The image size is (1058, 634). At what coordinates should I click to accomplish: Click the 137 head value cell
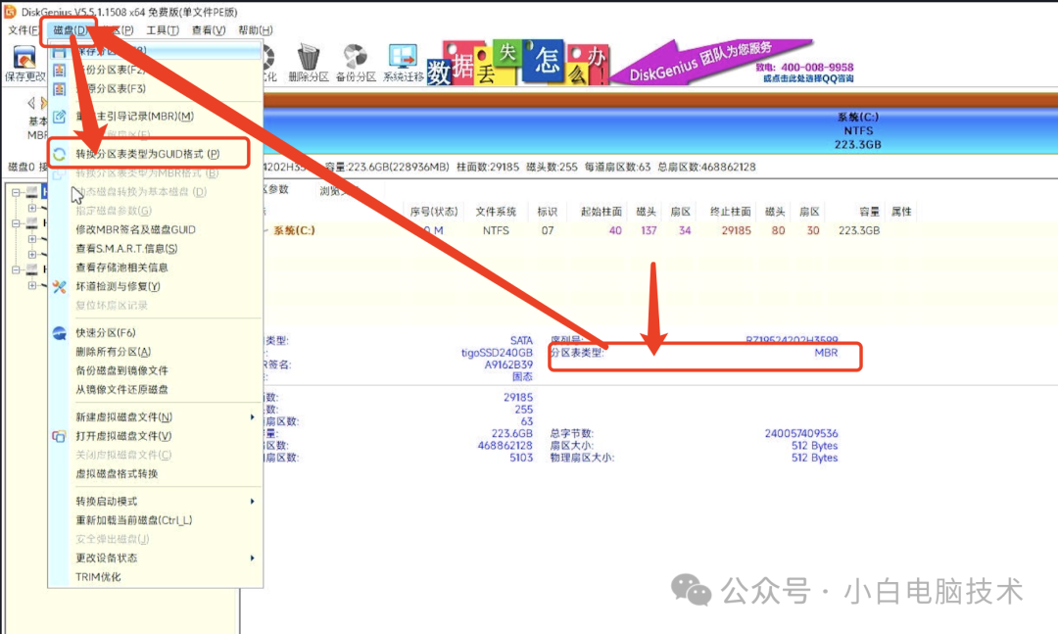point(649,231)
